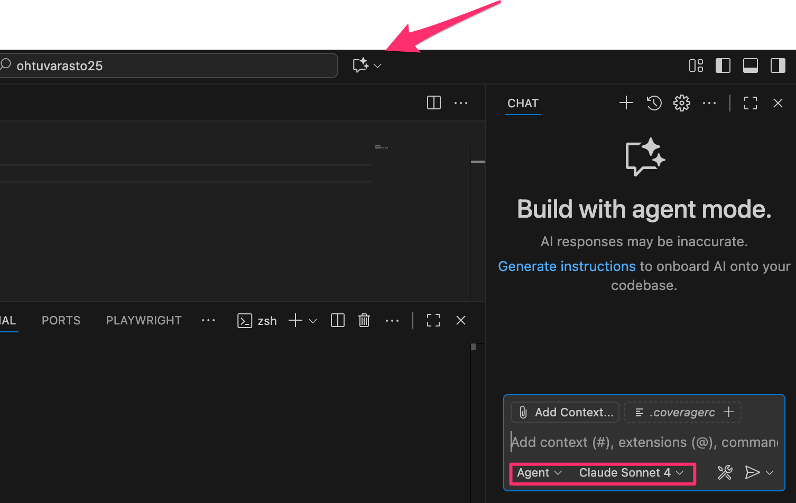Show chat history

click(x=654, y=103)
